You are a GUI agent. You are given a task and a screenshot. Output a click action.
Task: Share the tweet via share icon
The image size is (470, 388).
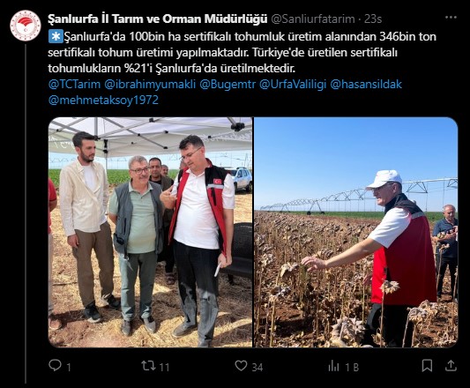451,366
